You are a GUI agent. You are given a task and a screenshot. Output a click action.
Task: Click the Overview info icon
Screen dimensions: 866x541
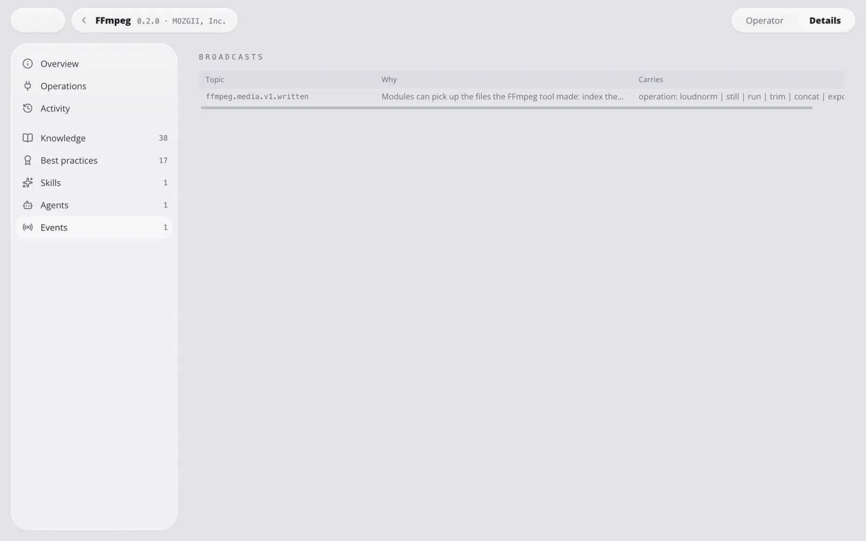point(28,64)
